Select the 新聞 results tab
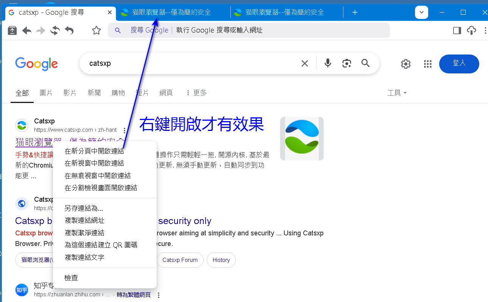The width and height of the screenshot is (488, 302). pyautogui.click(x=94, y=93)
